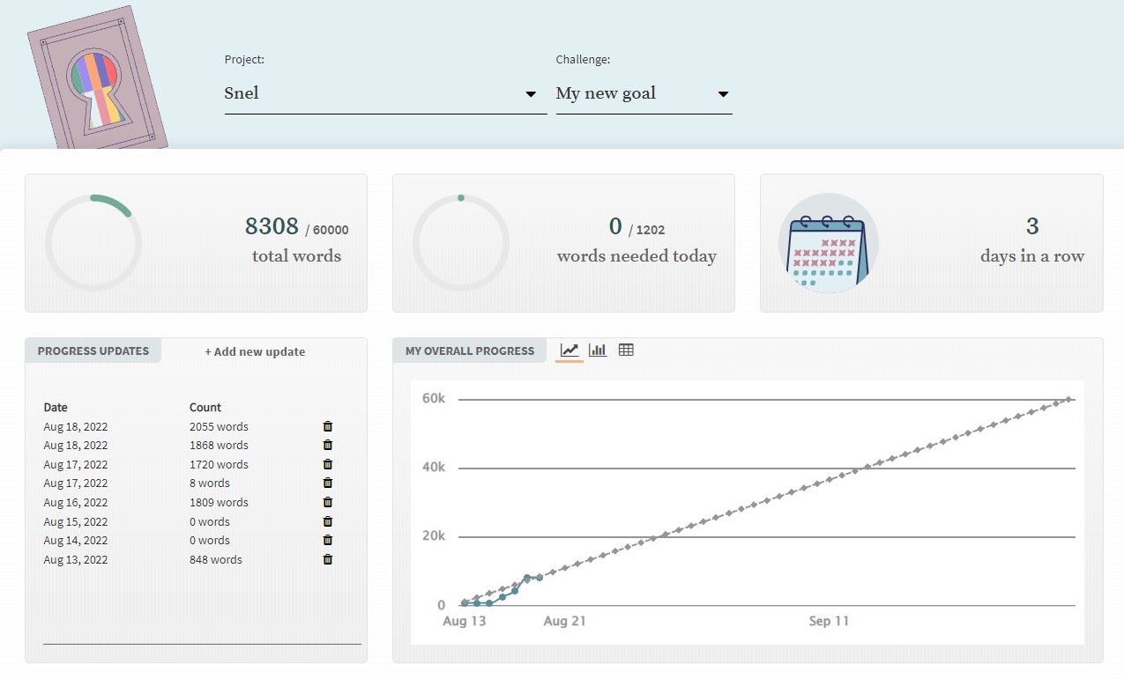1124x679 pixels.
Task: Delete the Aug 14 entry
Action: coord(328,541)
